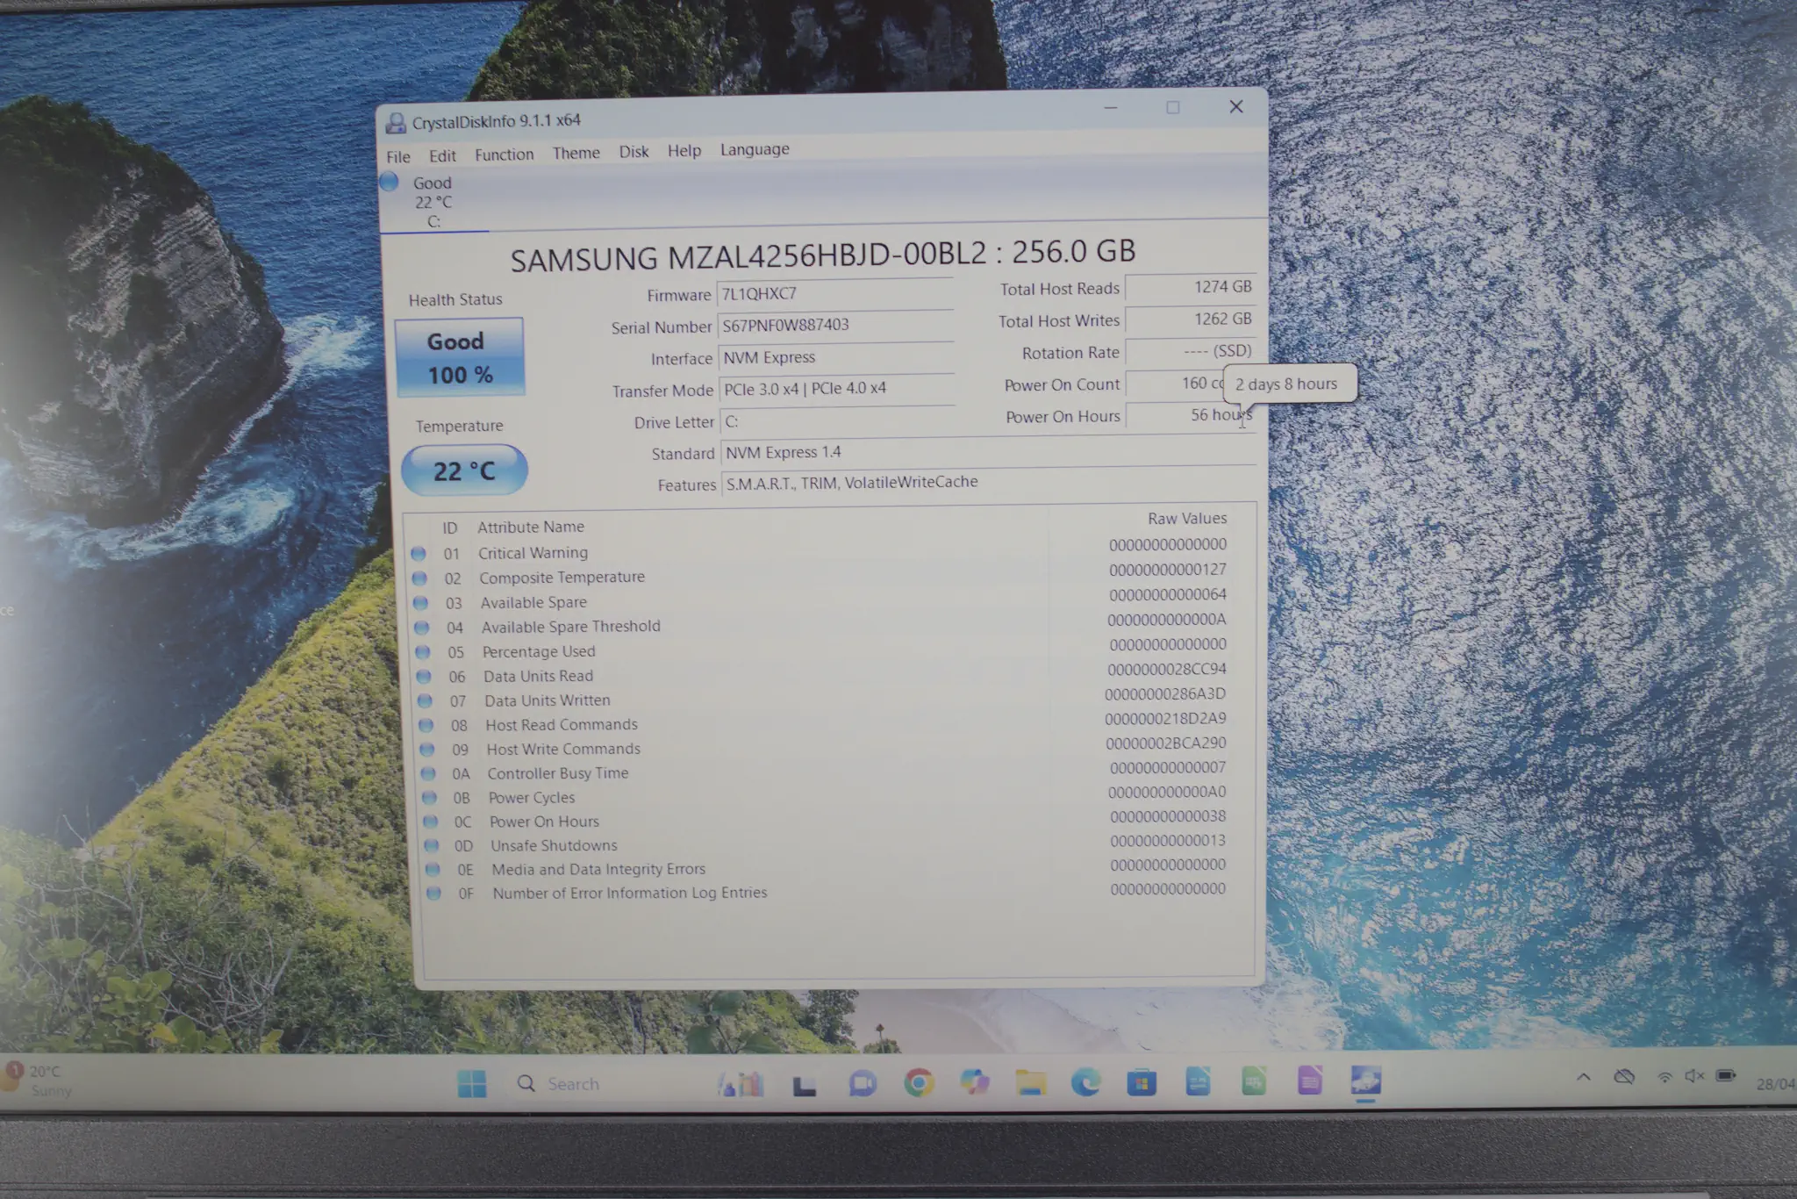Click the 22 °C temperature button
The image size is (1797, 1199).
464,470
